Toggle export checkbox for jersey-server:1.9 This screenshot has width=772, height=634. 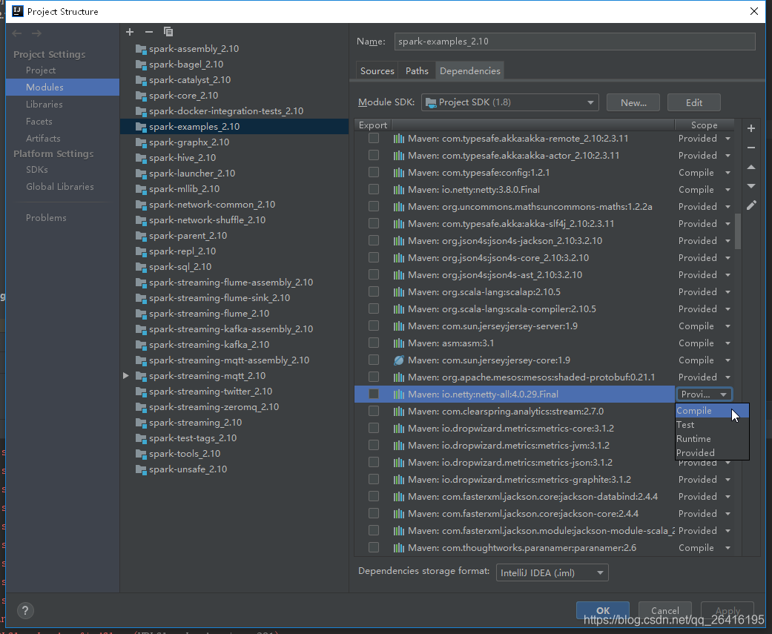[374, 326]
